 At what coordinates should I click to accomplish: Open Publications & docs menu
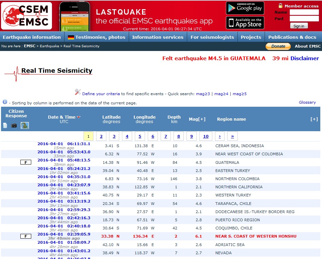click(x=292, y=37)
